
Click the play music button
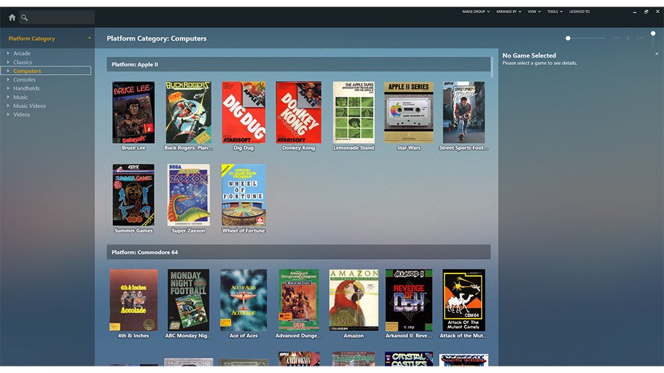point(628,38)
